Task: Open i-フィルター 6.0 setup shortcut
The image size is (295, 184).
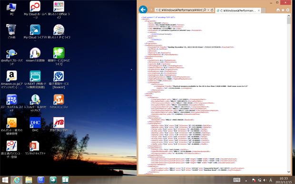Action: pyautogui.click(x=35, y=103)
